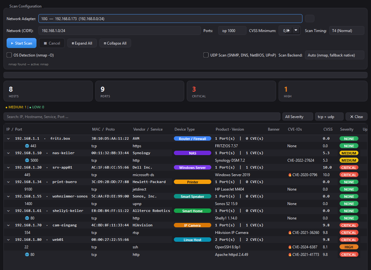Click the Start Scan button
The width and height of the screenshot is (371, 270).
point(21,43)
